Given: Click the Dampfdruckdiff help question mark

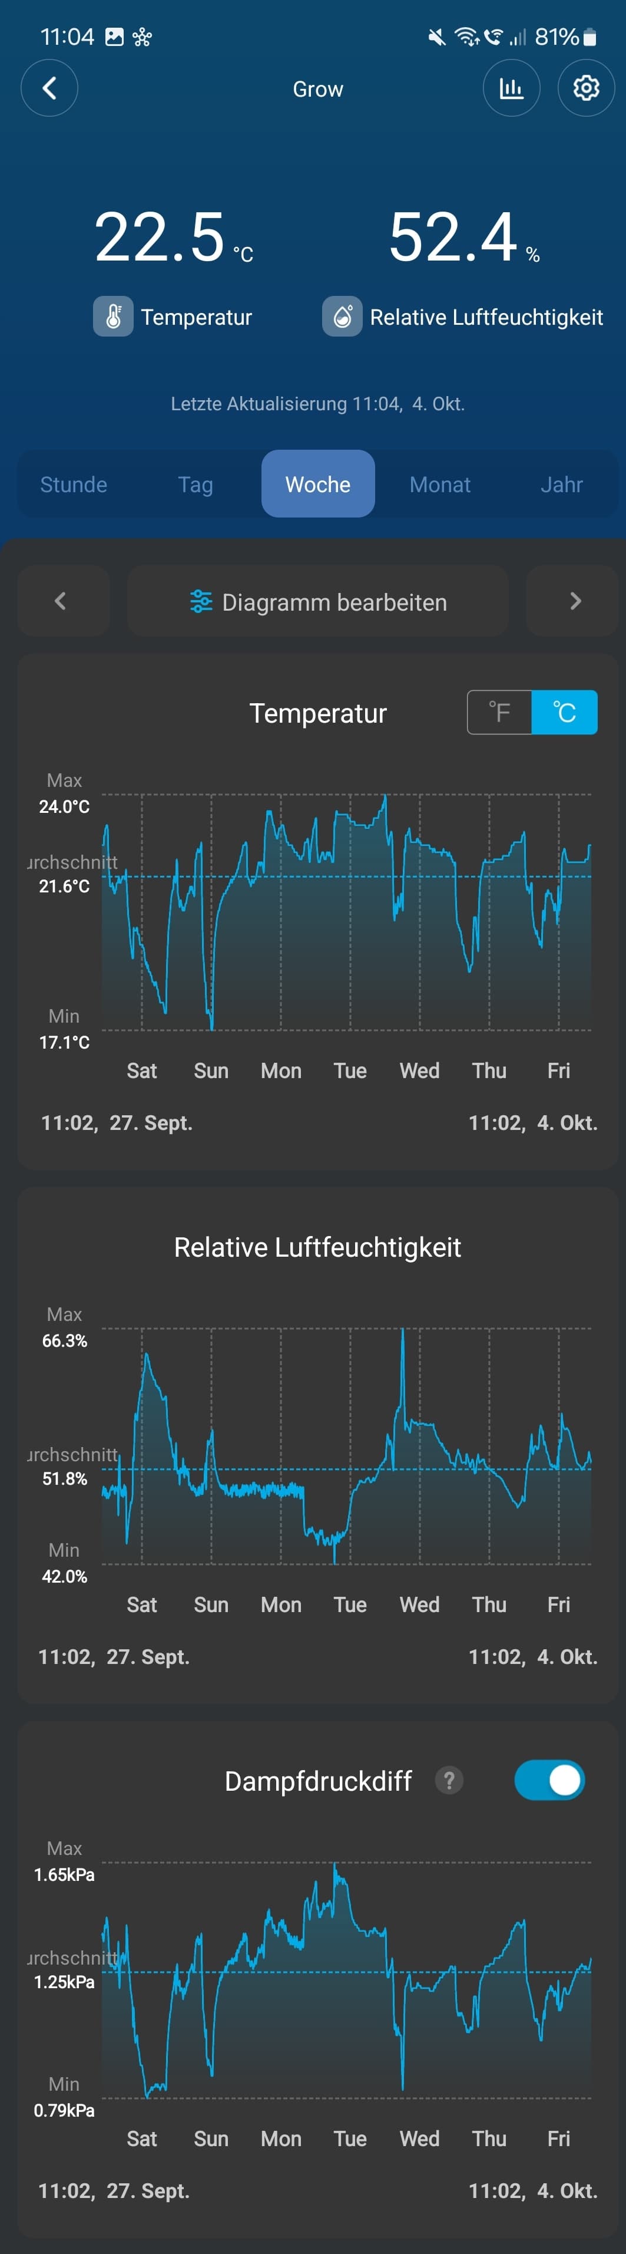Looking at the screenshot, I should click(449, 1780).
